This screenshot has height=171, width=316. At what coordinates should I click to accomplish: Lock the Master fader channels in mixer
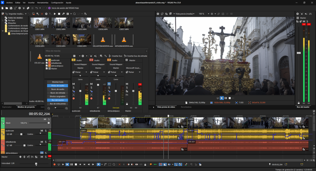tap(127, 104)
